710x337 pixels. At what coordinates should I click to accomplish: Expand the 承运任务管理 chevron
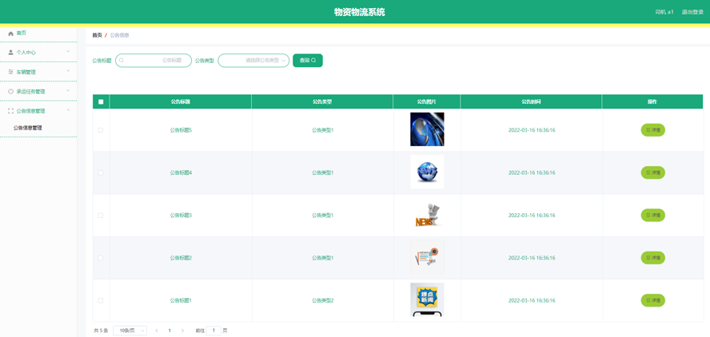[68, 91]
